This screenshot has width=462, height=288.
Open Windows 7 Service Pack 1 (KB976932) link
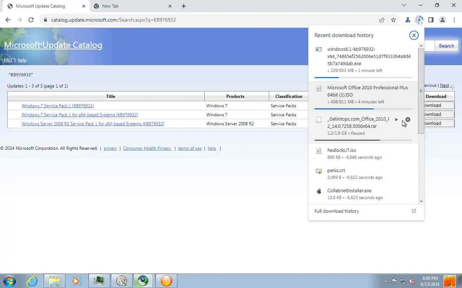click(x=58, y=106)
